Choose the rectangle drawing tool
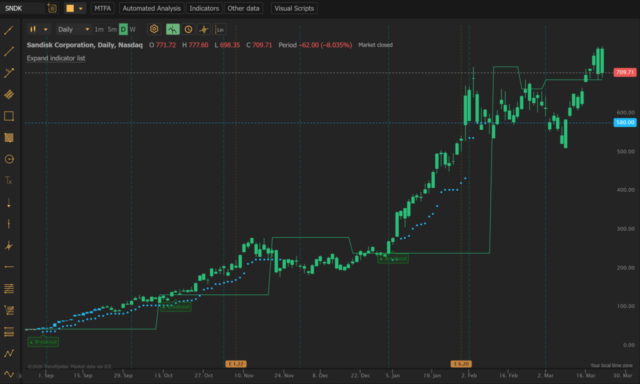 pyautogui.click(x=8, y=116)
